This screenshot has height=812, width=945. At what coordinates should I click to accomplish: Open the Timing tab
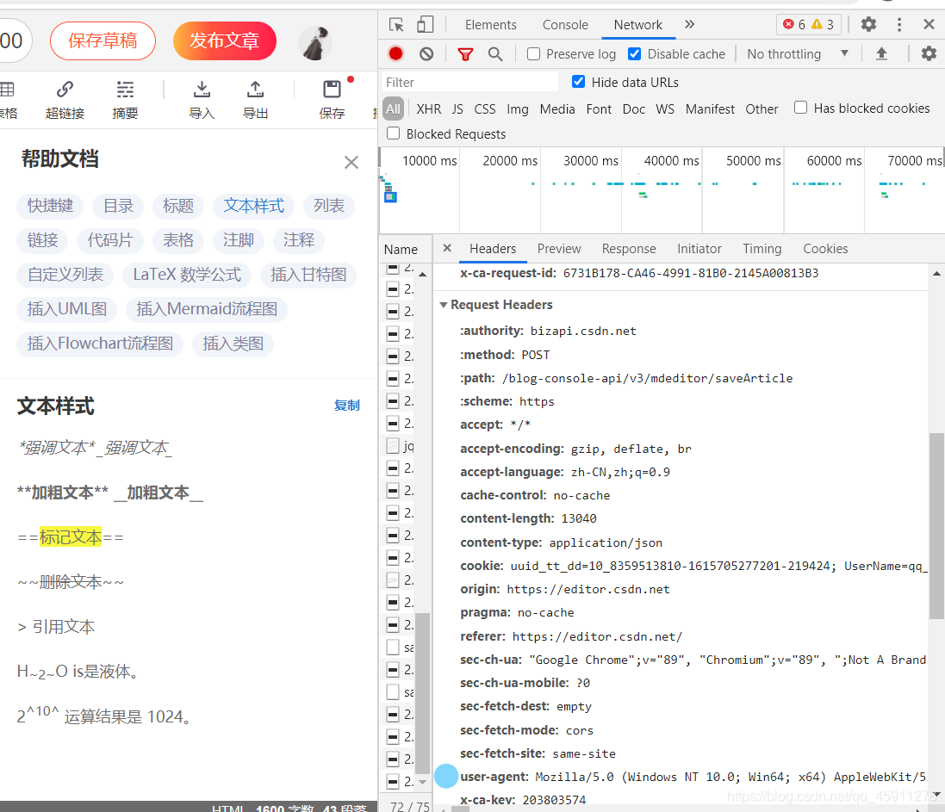[762, 249]
